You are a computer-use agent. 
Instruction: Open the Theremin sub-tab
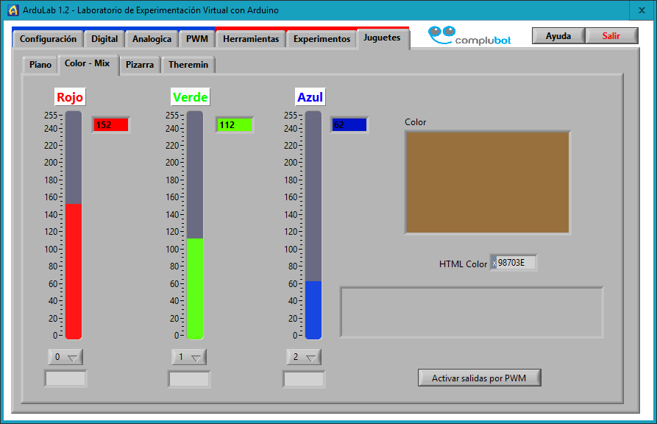tap(188, 65)
